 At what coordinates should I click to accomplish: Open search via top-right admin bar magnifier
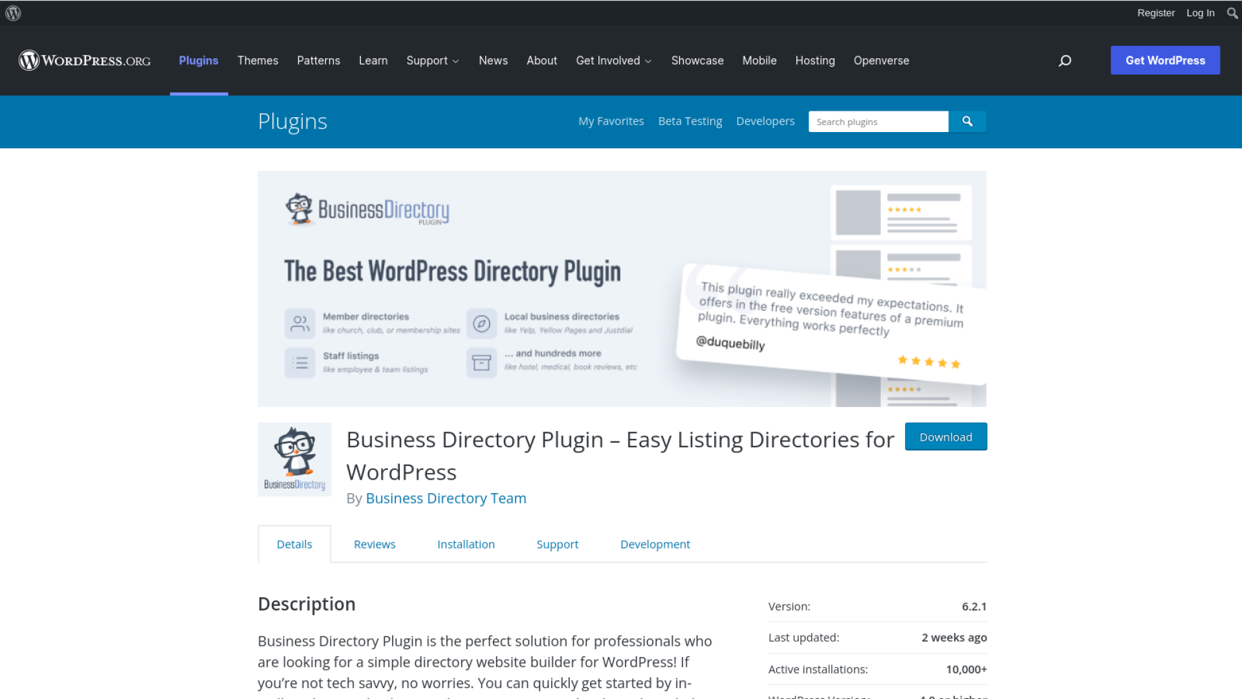click(1232, 13)
